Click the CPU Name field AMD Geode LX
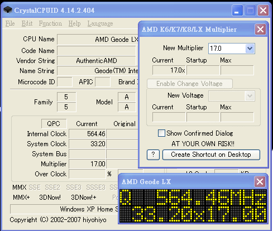The width and height of the screenshot is (273, 231). [x=98, y=40]
